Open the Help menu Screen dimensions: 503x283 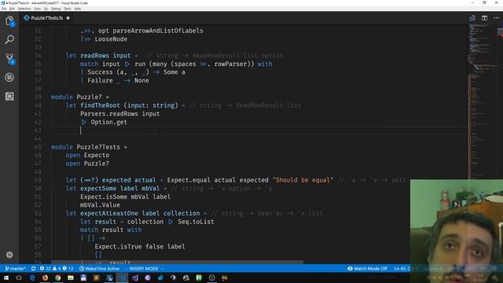(x=78, y=9)
